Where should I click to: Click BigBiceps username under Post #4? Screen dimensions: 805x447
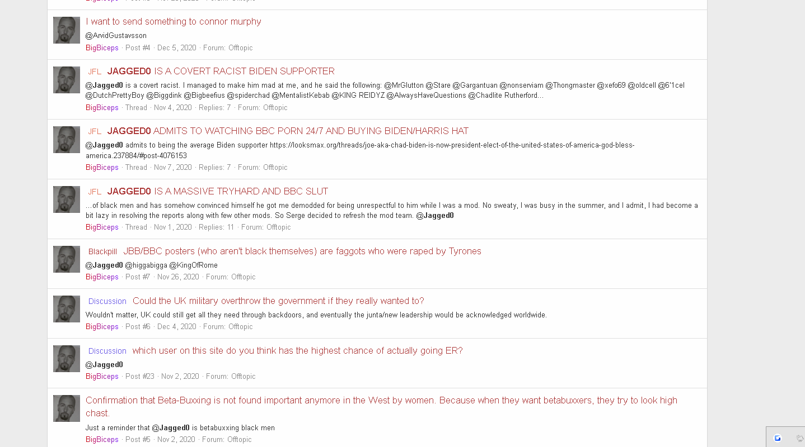(102, 48)
